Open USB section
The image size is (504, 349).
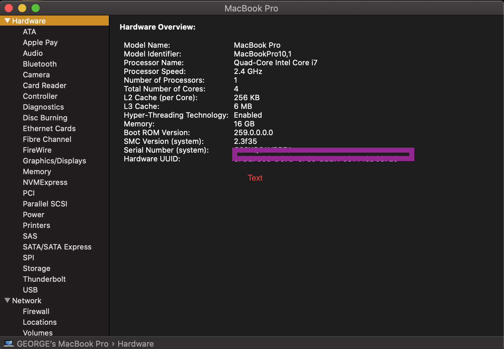click(30, 290)
